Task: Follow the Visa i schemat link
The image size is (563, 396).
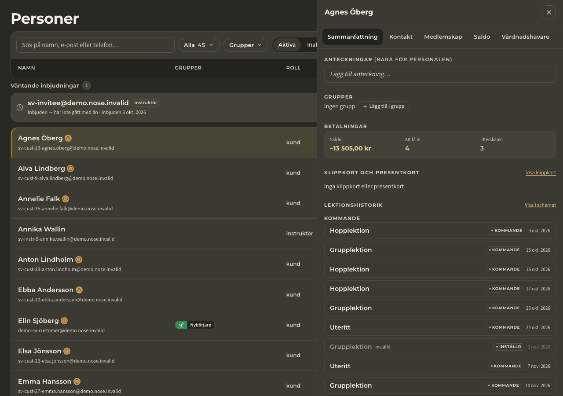Action: click(x=540, y=205)
